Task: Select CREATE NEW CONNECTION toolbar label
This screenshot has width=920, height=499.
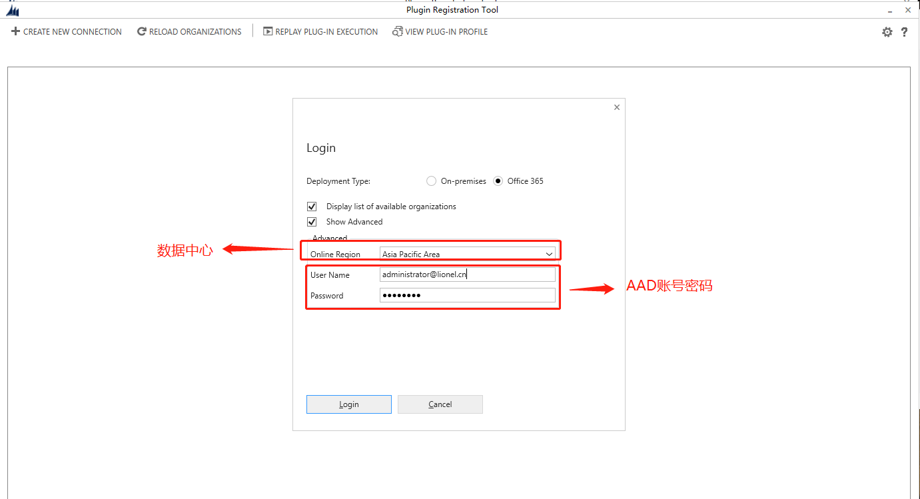Action: click(x=73, y=31)
